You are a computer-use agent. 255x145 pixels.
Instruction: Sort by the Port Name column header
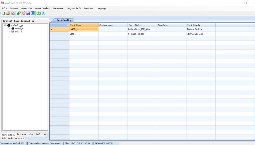coord(84,25)
